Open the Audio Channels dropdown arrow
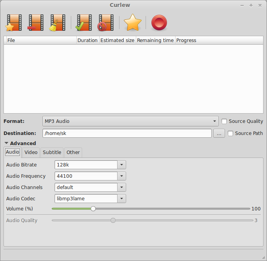This screenshot has height=261, width=267. click(x=121, y=187)
